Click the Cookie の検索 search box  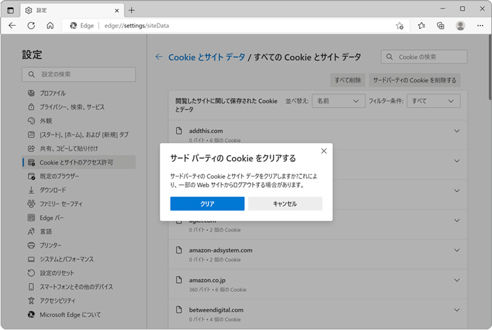[424, 57]
